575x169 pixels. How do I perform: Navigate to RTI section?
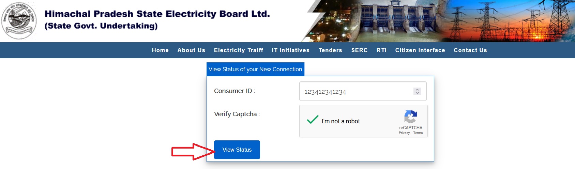click(381, 50)
